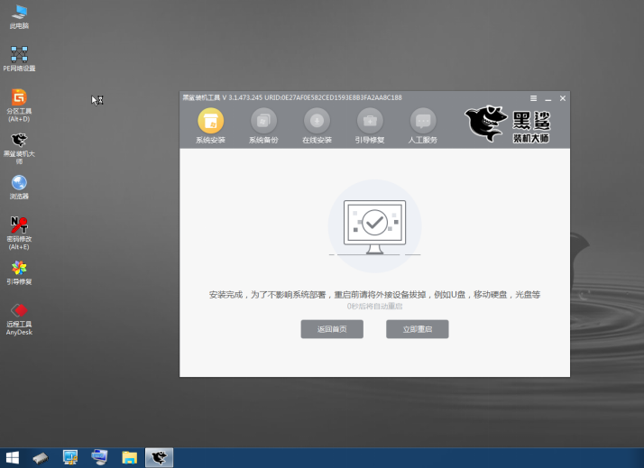Select the 系统安装 tab icon
This screenshot has height=468, width=644.
(x=210, y=121)
